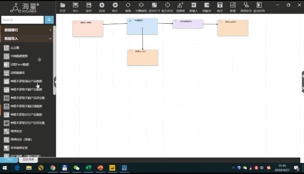Open 系统状态 stethoscope icon
This screenshot has height=174, width=304.
coord(246,5)
